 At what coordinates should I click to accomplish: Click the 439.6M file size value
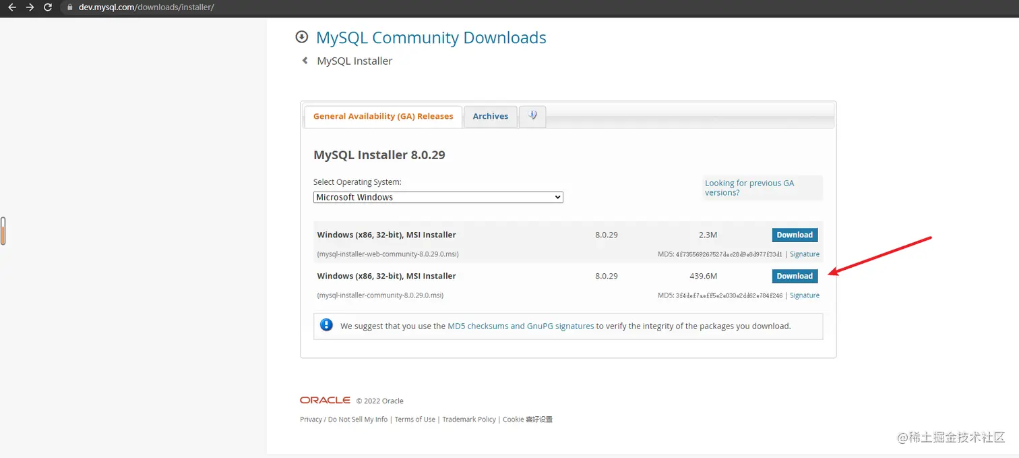pyautogui.click(x=704, y=276)
